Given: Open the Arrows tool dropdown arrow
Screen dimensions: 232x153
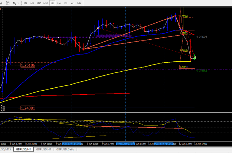Looking at the screenshot, I should click(18, 3).
